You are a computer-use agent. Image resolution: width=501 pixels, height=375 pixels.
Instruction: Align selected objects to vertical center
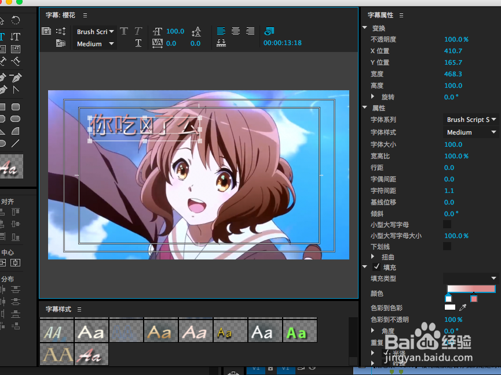tap(15, 224)
